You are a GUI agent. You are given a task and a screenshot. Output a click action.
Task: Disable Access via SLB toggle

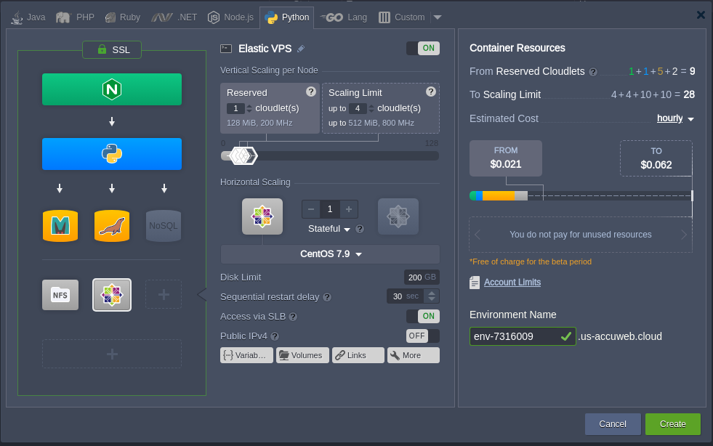coord(422,317)
